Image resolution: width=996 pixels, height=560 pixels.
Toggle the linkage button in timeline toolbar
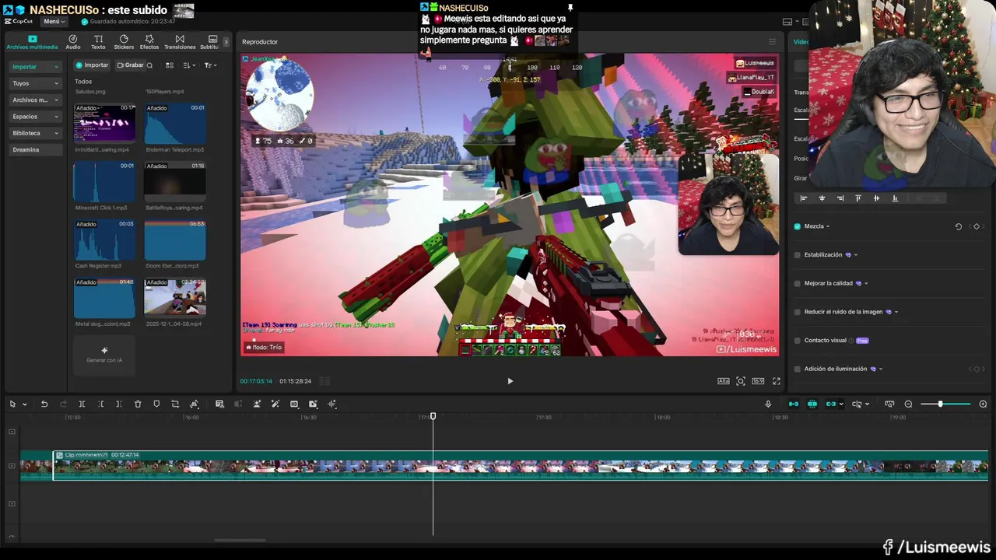click(831, 404)
